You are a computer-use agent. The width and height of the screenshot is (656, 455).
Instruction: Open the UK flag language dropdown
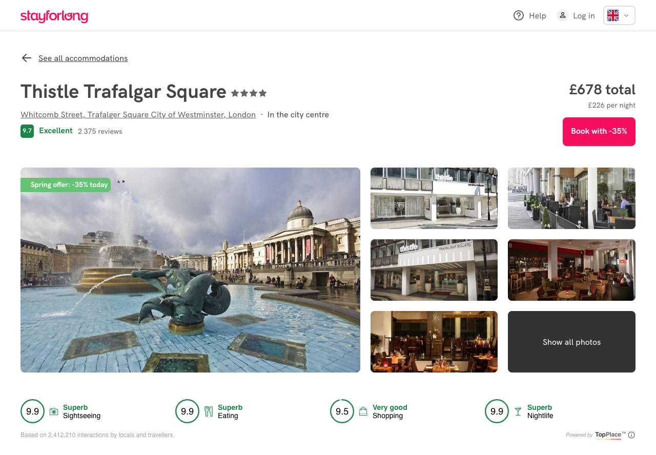(x=619, y=15)
